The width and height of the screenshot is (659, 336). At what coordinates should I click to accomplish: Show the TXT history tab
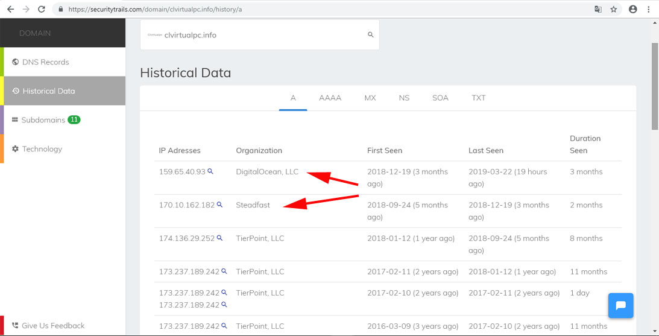tap(478, 98)
